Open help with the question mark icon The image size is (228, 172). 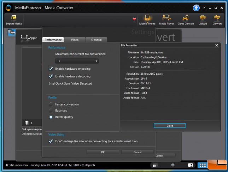[x=204, y=8]
